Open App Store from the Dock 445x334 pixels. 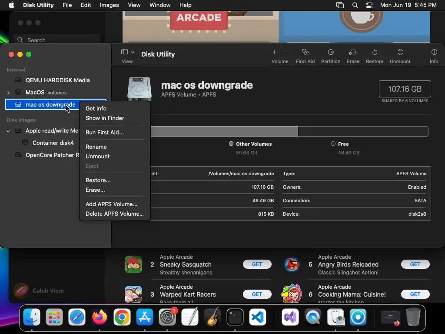144,317
